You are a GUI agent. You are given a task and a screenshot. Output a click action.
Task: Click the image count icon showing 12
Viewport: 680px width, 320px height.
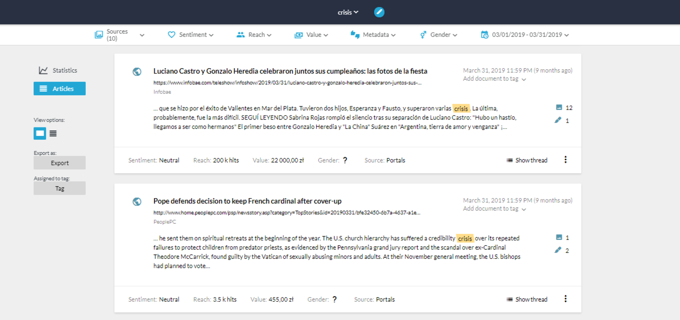pos(559,107)
